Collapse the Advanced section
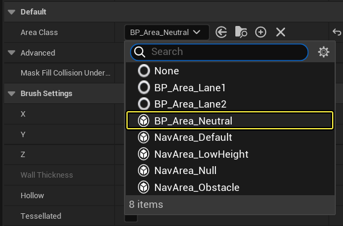Screen dimensions: 343x226 pyautogui.click(x=11, y=53)
